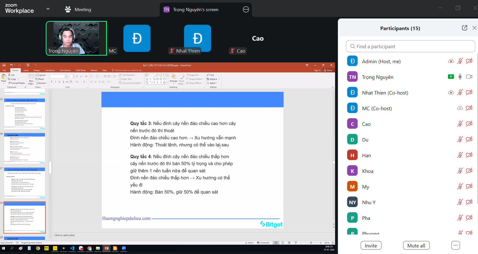
Task: Pop out the Participants panel
Action: tap(464, 28)
